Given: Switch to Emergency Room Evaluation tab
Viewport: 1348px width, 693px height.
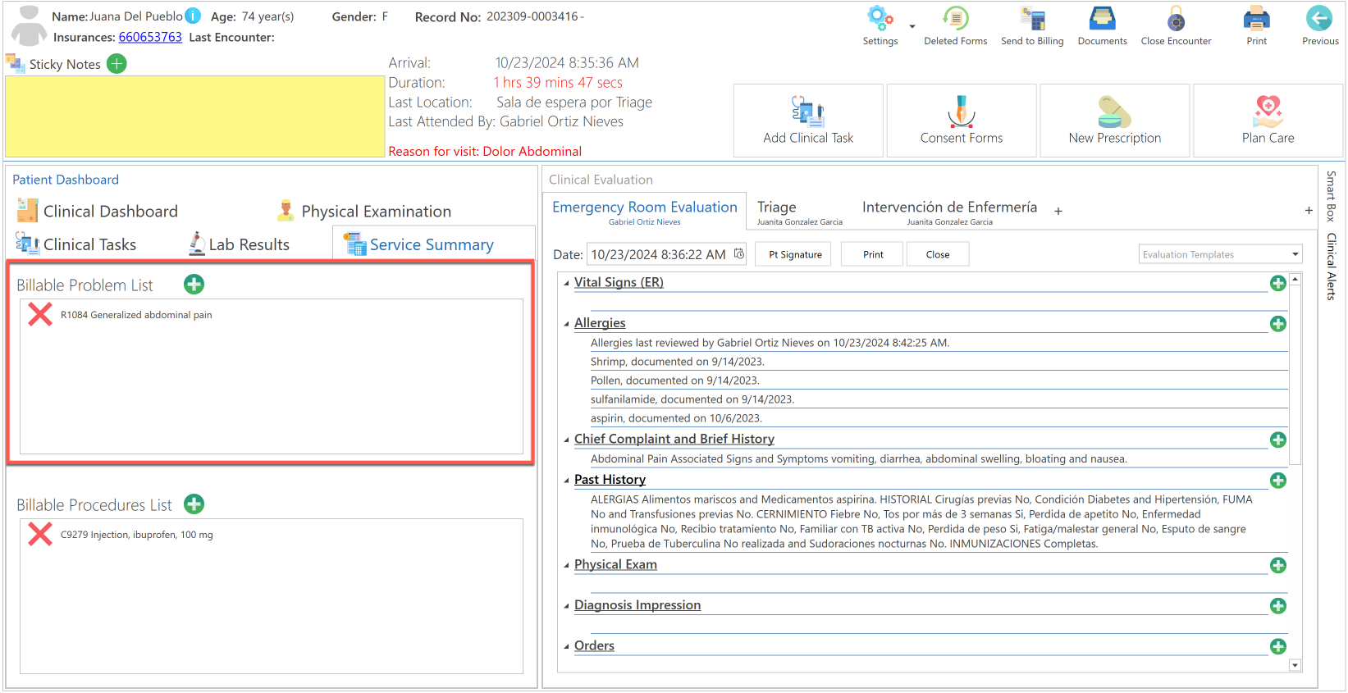Looking at the screenshot, I should [645, 211].
